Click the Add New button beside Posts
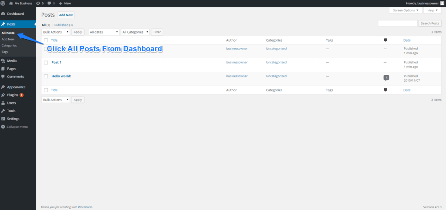The width and height of the screenshot is (446, 210). (66, 15)
